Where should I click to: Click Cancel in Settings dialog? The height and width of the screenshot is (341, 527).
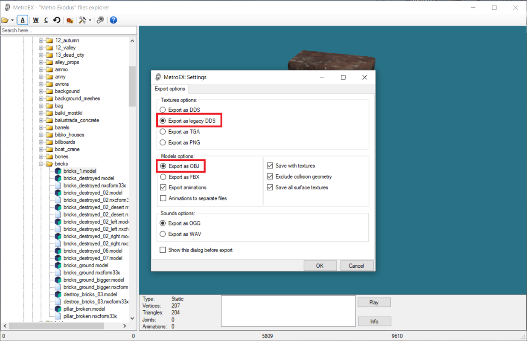[x=356, y=266]
